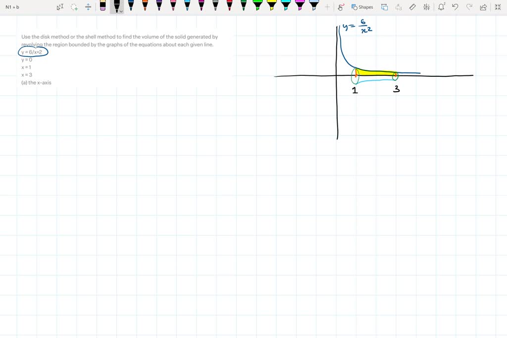This screenshot has height=338, width=507.
Task: Open the ink-to-shape tool
Action: tap(341, 7)
